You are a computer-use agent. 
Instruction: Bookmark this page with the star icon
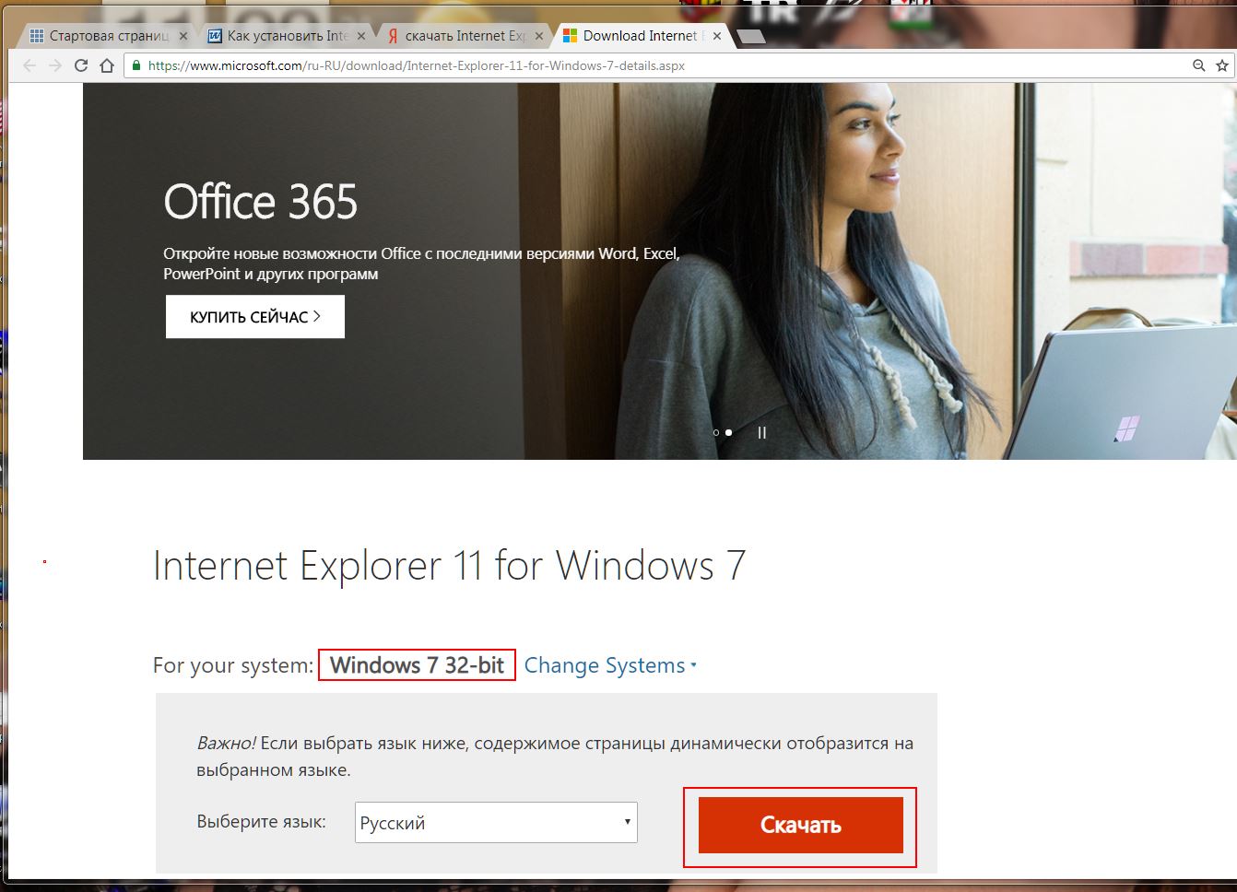[1222, 65]
